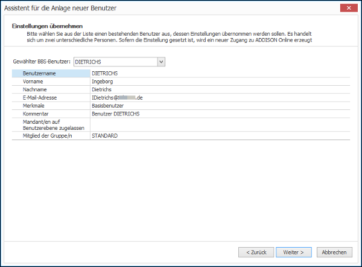Click the Vorname value Ingeborg

[103, 82]
